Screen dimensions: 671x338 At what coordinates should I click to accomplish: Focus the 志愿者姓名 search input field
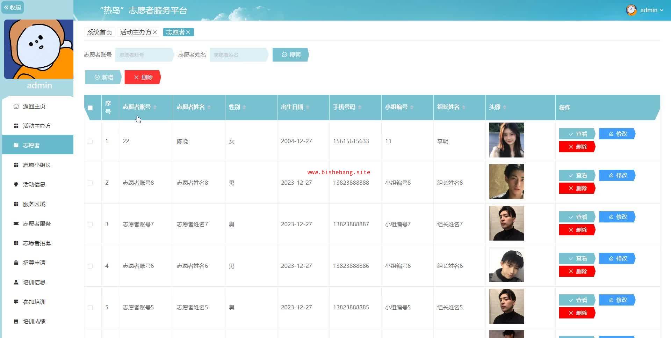(238, 55)
